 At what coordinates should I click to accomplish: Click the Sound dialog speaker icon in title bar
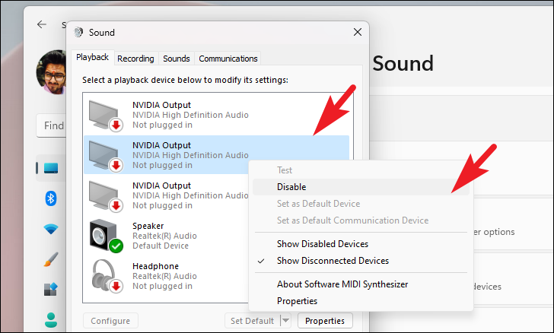pos(78,32)
